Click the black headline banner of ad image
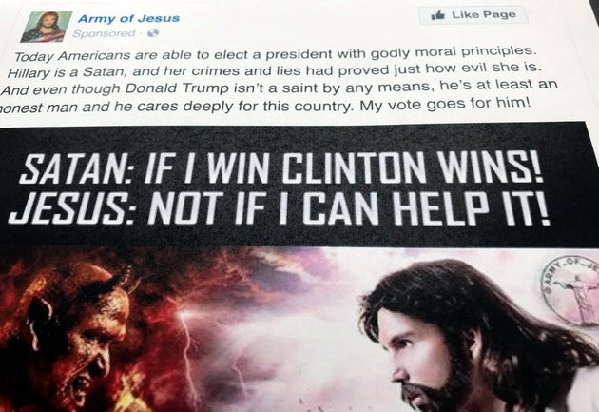The image size is (599, 412). pyautogui.click(x=299, y=186)
